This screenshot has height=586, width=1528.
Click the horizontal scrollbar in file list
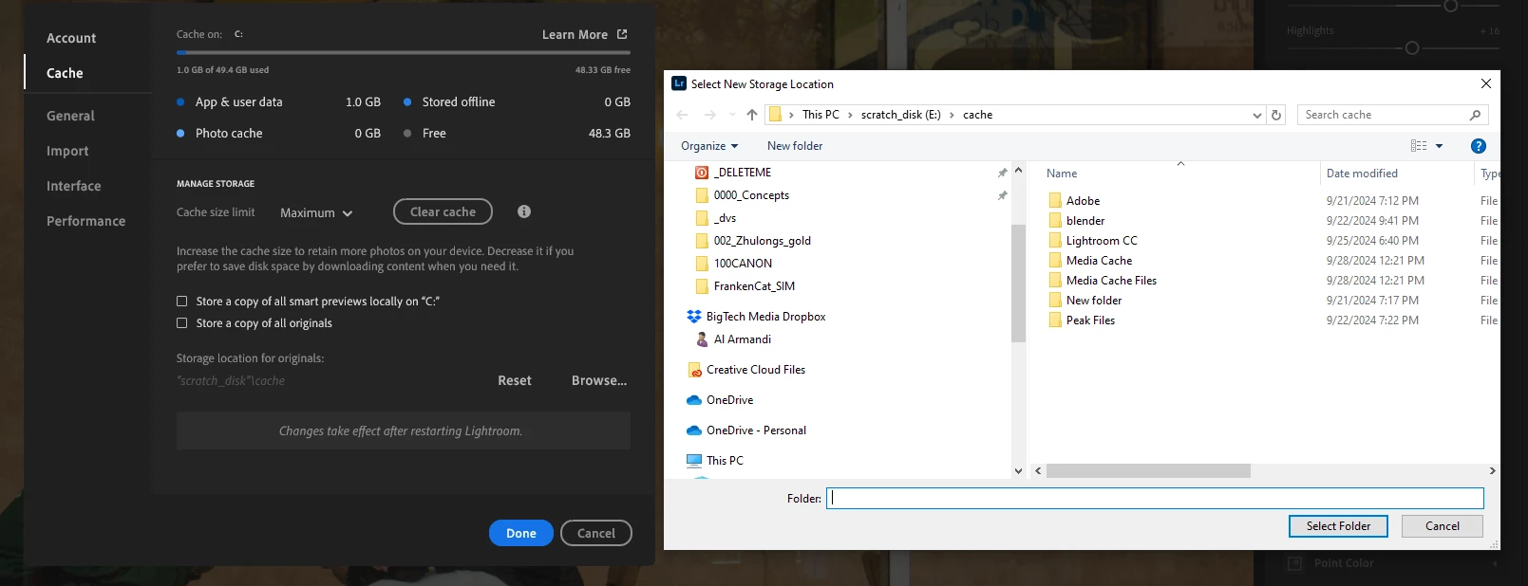[1148, 471]
